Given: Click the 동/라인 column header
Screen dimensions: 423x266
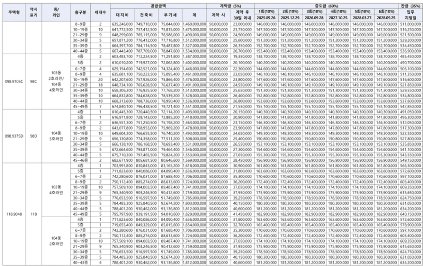Looking at the screenshot, I should [x=56, y=12].
